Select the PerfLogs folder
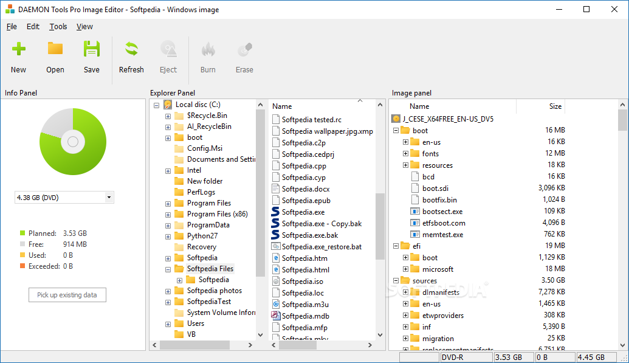Image resolution: width=629 pixels, height=363 pixels. tap(201, 192)
